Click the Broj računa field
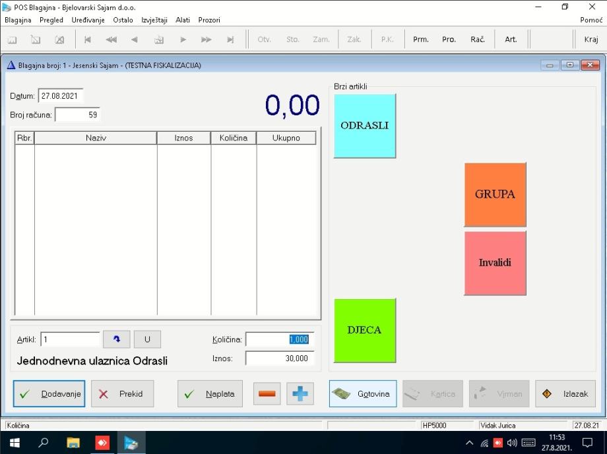The width and height of the screenshot is (607, 454). click(x=77, y=115)
